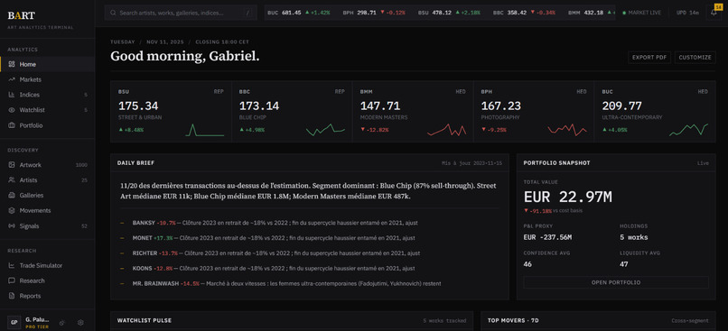The width and height of the screenshot is (728, 331).
Task: Open the BMM Modern Masters sparkline chart
Action: pos(446,129)
